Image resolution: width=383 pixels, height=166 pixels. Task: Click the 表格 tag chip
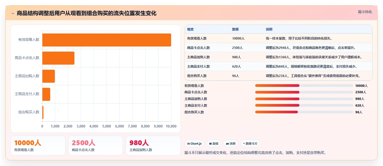coord(214,144)
